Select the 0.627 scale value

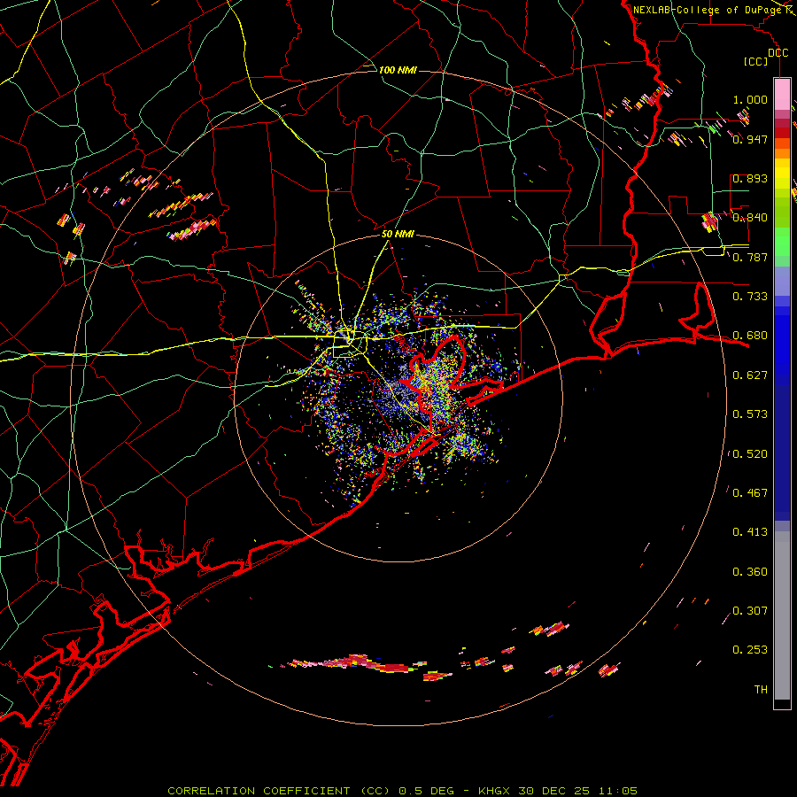[750, 375]
